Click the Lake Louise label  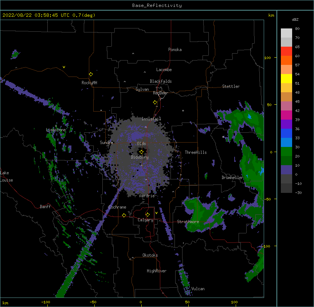tap(6, 176)
